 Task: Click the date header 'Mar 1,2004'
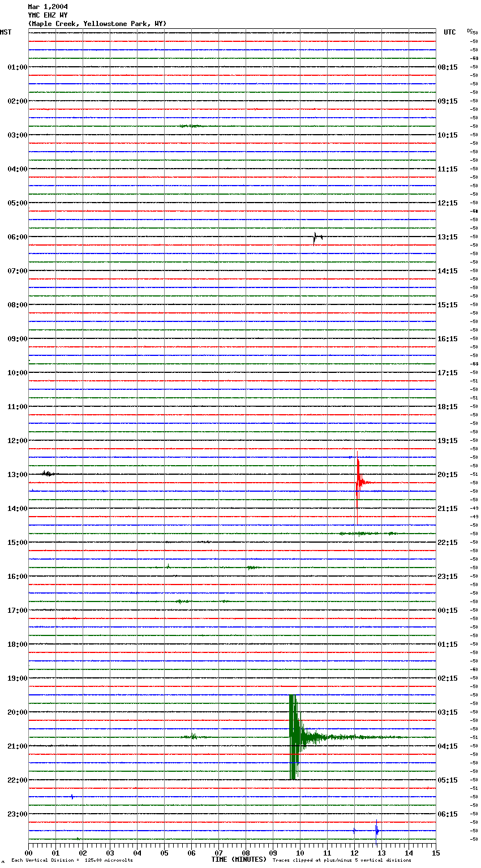click(x=48, y=7)
